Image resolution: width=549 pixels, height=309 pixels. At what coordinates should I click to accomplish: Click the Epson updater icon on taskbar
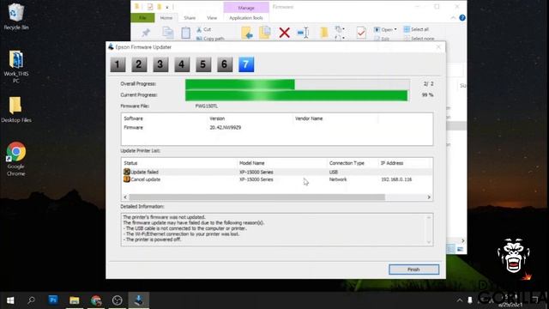[x=139, y=300]
